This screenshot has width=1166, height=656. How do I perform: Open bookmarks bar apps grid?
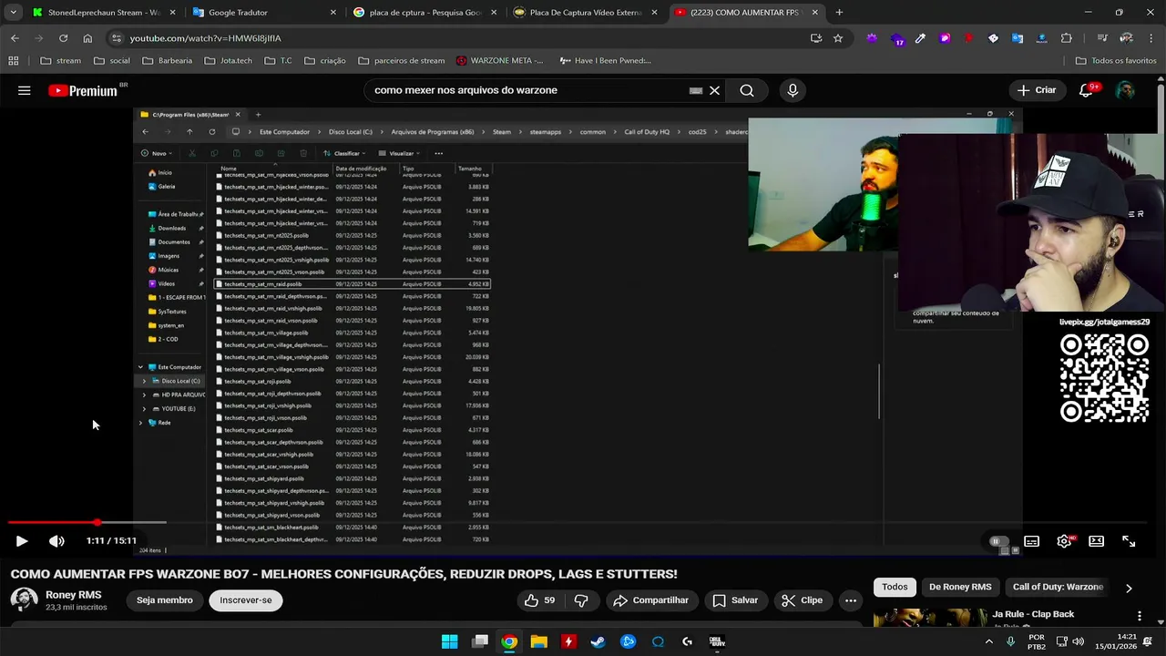(13, 61)
